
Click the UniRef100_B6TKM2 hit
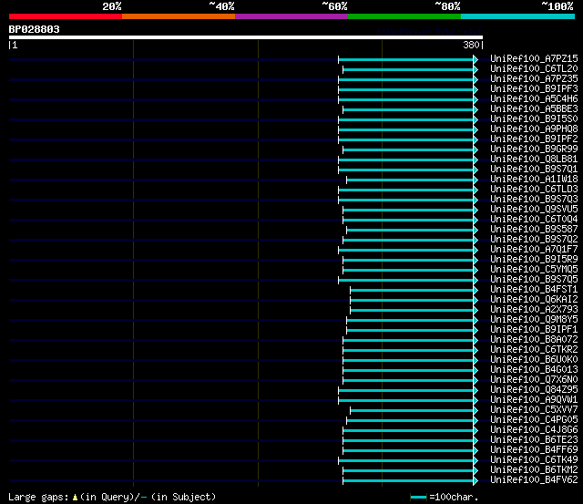click(534, 470)
